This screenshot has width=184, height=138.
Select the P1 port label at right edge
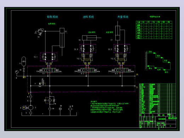(137, 75)
